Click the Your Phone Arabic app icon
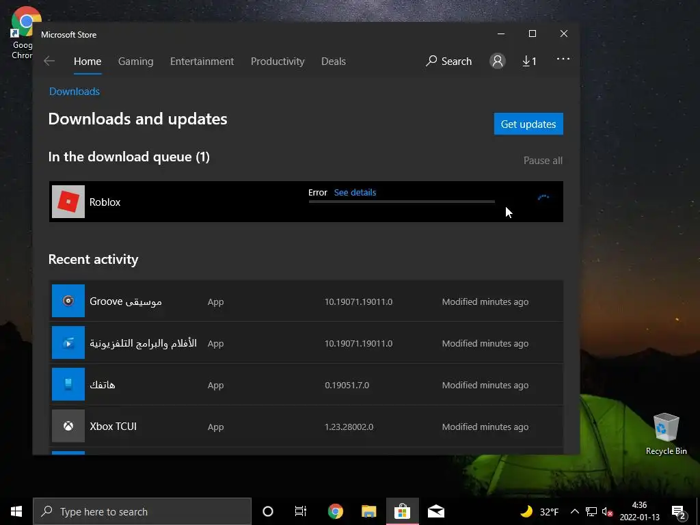 68,384
